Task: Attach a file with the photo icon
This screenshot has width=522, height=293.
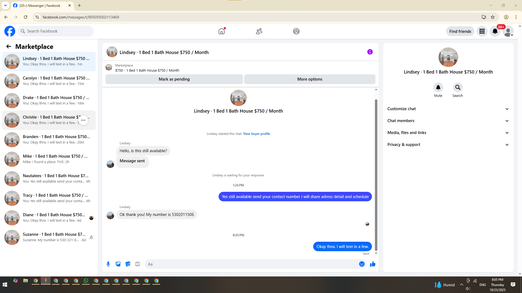Action: 118,264
